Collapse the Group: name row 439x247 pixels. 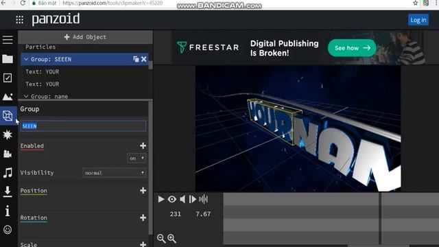[26, 96]
